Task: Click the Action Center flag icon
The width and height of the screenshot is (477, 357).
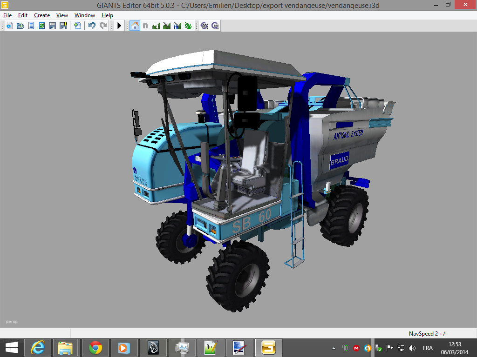Action: (x=390, y=348)
